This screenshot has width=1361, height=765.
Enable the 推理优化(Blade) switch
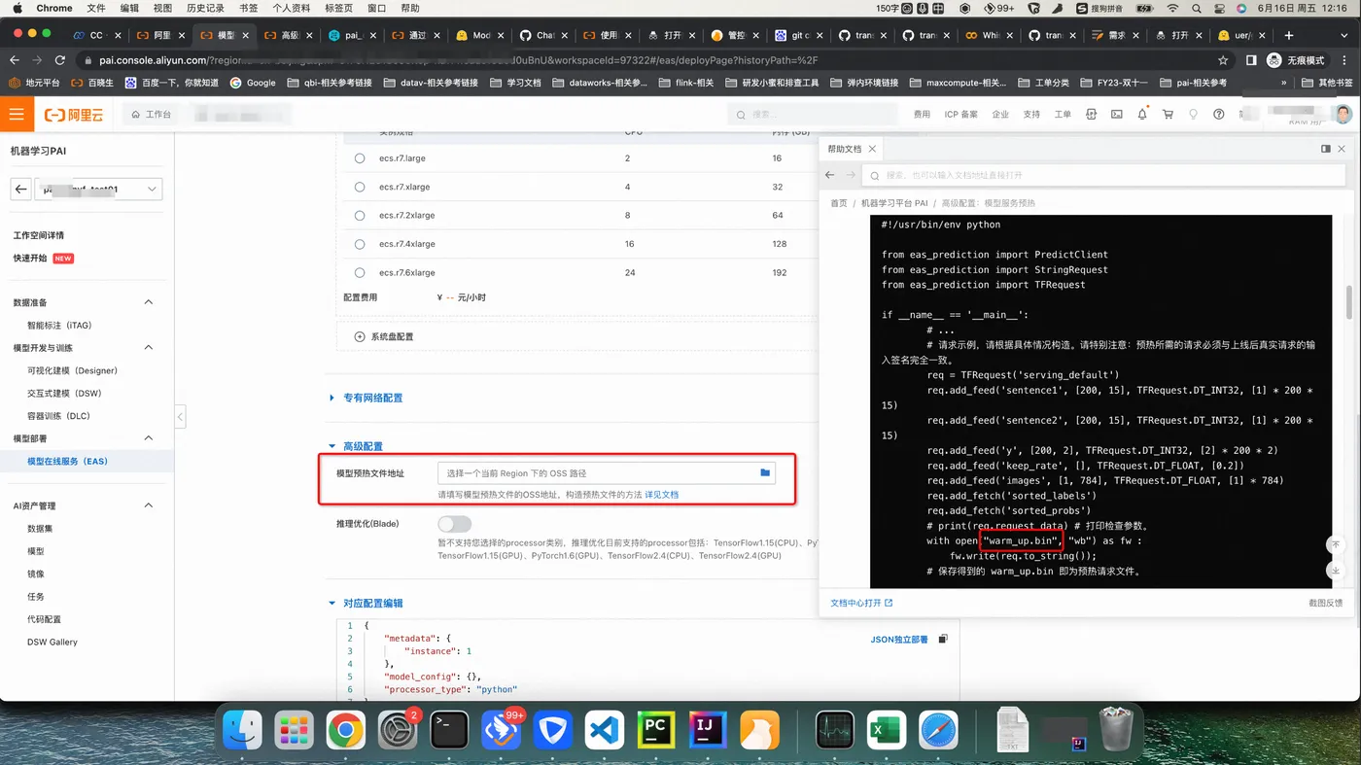coord(454,524)
